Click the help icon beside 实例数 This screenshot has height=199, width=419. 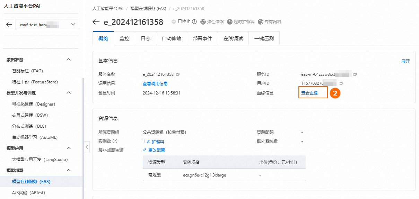115,141
